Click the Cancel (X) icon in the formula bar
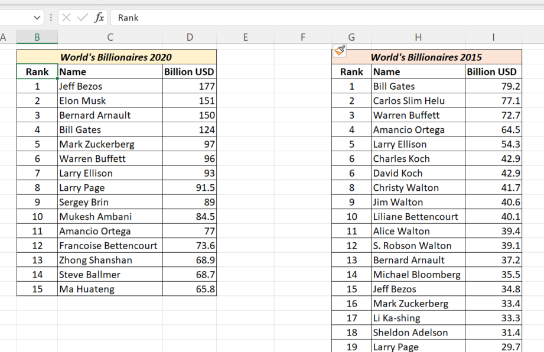544x352 pixels. pyautogui.click(x=66, y=18)
